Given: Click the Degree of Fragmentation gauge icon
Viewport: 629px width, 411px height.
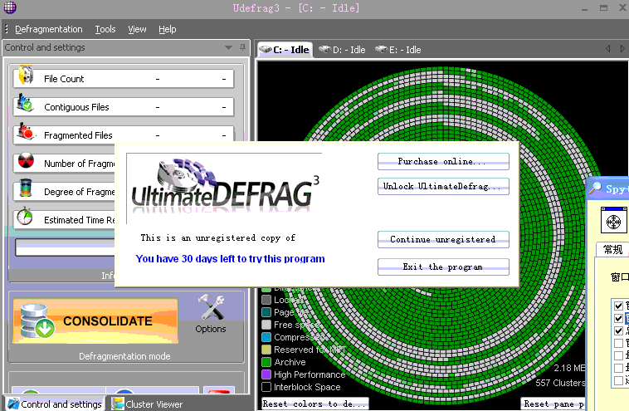Looking at the screenshot, I should (x=26, y=188).
